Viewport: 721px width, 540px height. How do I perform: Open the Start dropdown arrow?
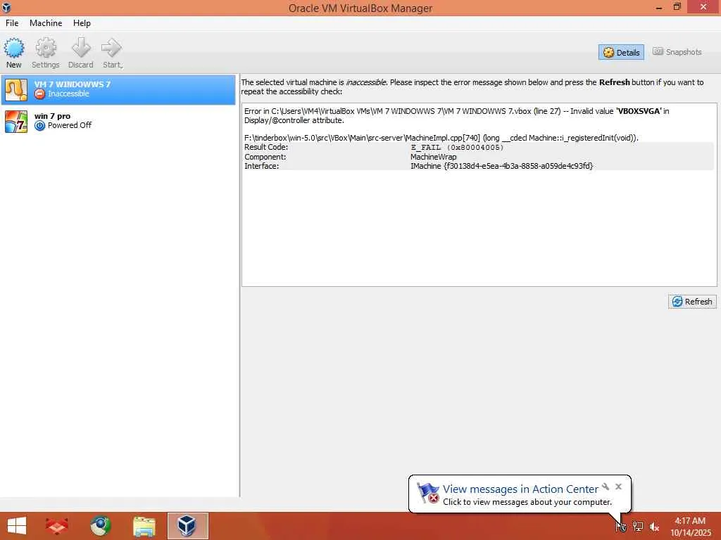[123, 67]
